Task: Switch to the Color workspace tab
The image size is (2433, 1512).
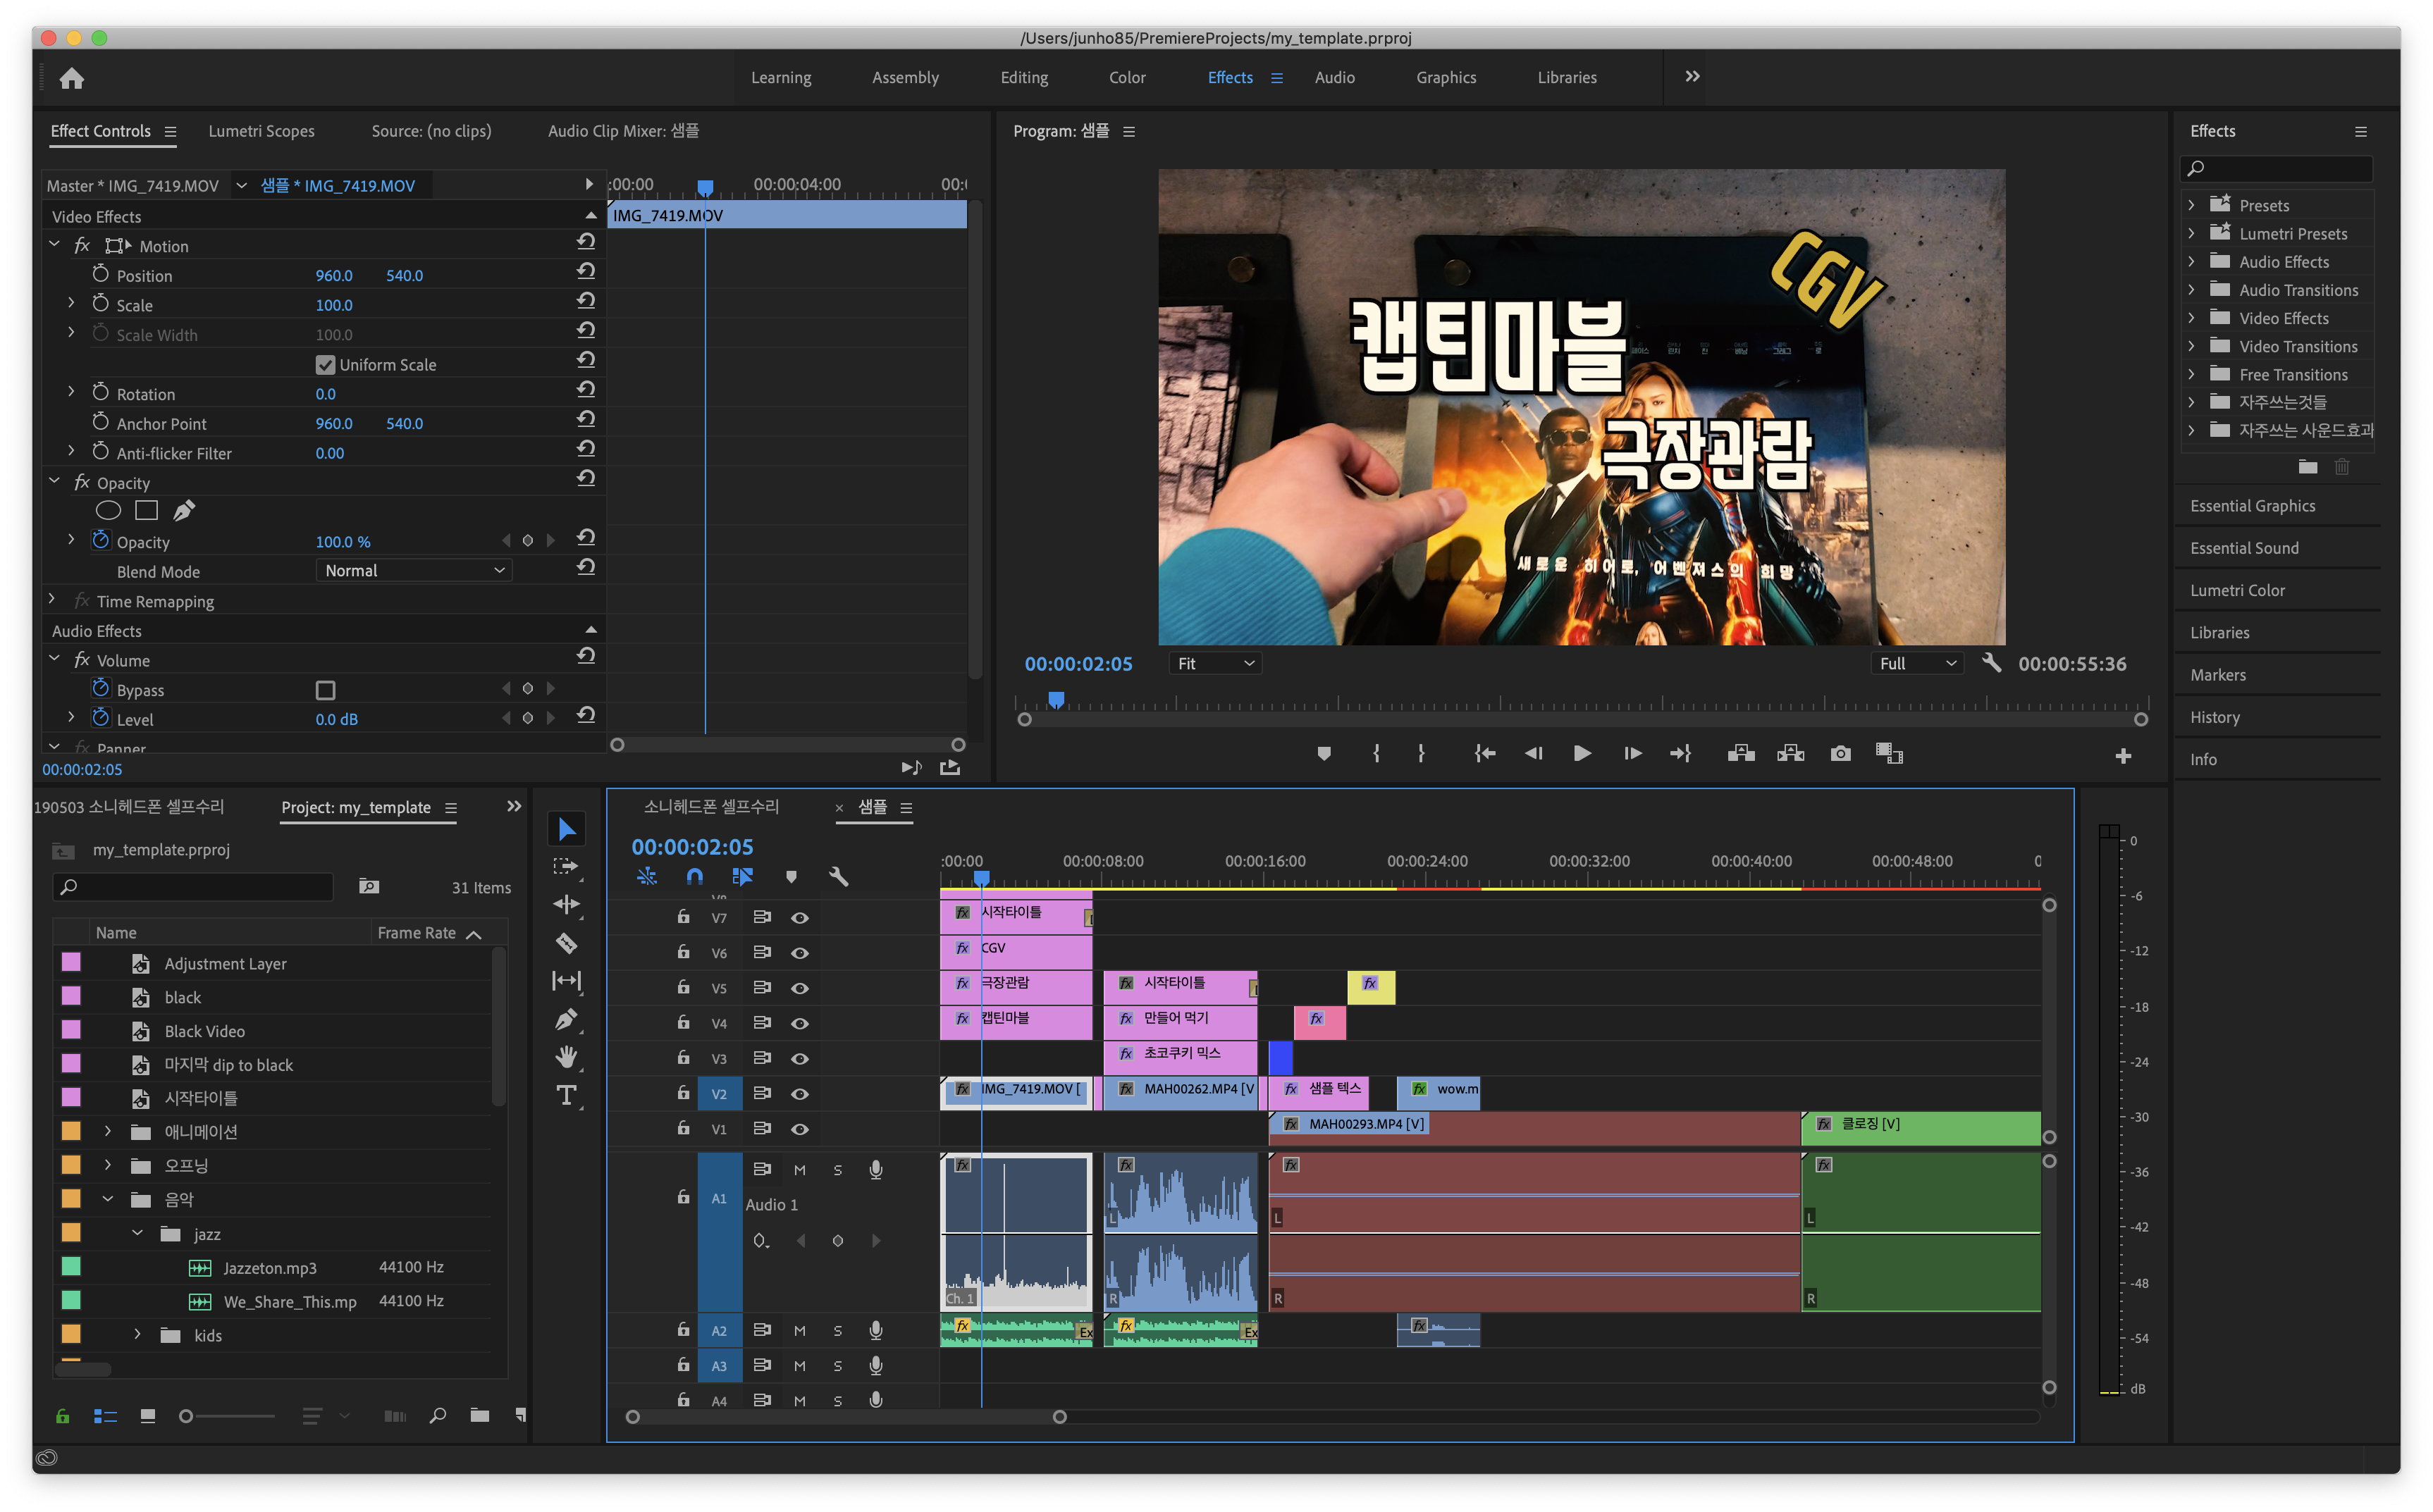Action: click(x=1126, y=78)
